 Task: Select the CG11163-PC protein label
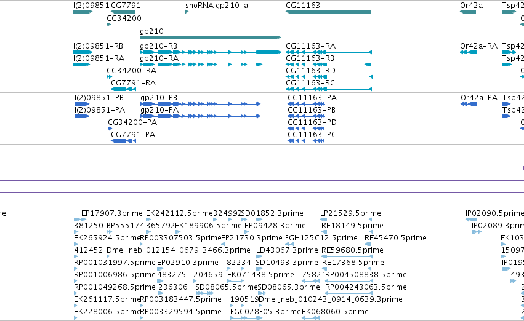312,135
